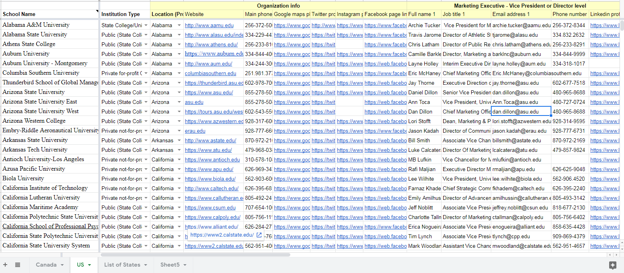The width and height of the screenshot is (624, 273).
Task: Open the US tab dropdown arrow
Action: pos(89,265)
